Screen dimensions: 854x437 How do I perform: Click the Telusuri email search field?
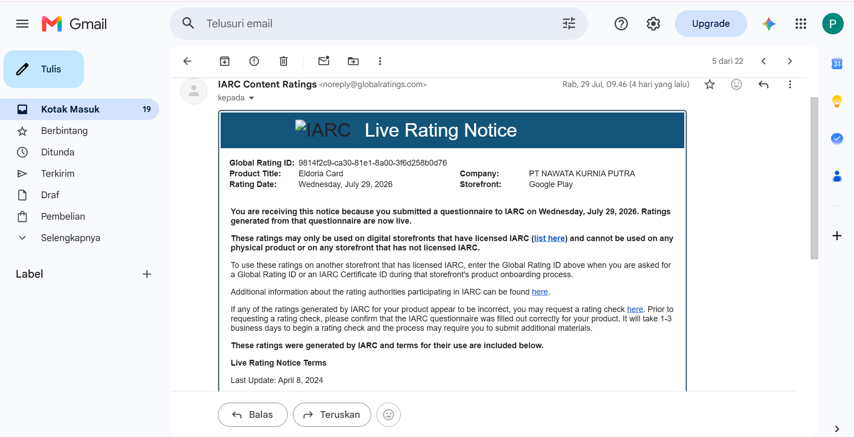(x=380, y=24)
